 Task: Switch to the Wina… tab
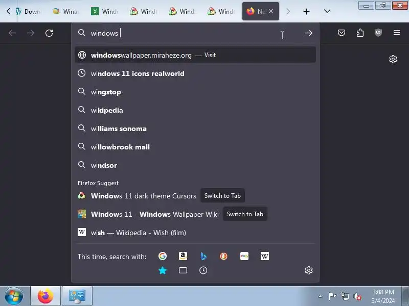click(x=66, y=11)
